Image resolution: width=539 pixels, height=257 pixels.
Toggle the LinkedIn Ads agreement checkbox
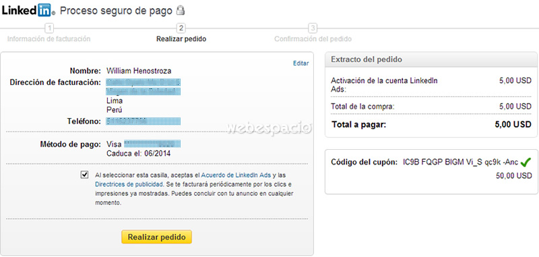point(84,175)
